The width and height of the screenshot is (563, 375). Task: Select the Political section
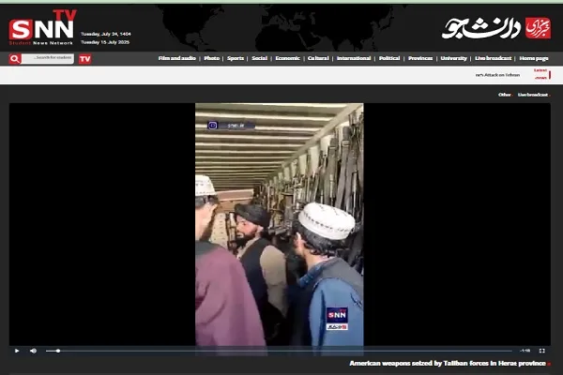[x=388, y=58]
